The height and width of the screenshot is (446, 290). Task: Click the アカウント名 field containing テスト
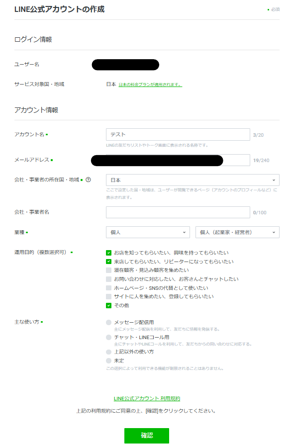point(178,135)
